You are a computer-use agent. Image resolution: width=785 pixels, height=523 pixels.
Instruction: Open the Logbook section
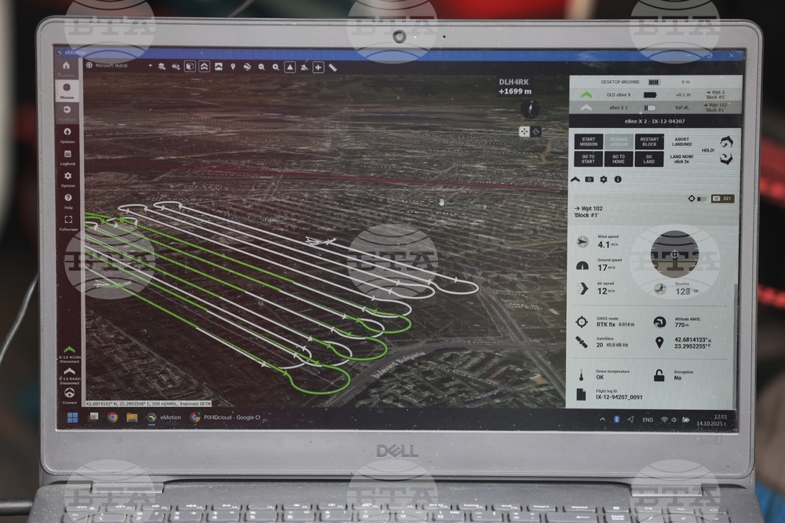pyautogui.click(x=68, y=156)
